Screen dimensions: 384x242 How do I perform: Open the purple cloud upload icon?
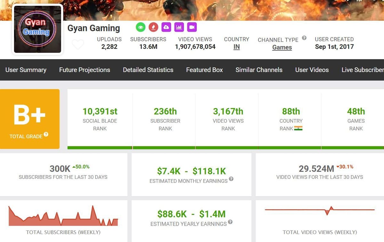pyautogui.click(x=166, y=27)
